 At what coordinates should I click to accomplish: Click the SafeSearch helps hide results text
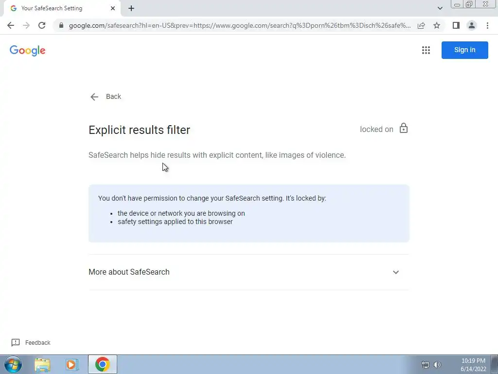tap(217, 155)
